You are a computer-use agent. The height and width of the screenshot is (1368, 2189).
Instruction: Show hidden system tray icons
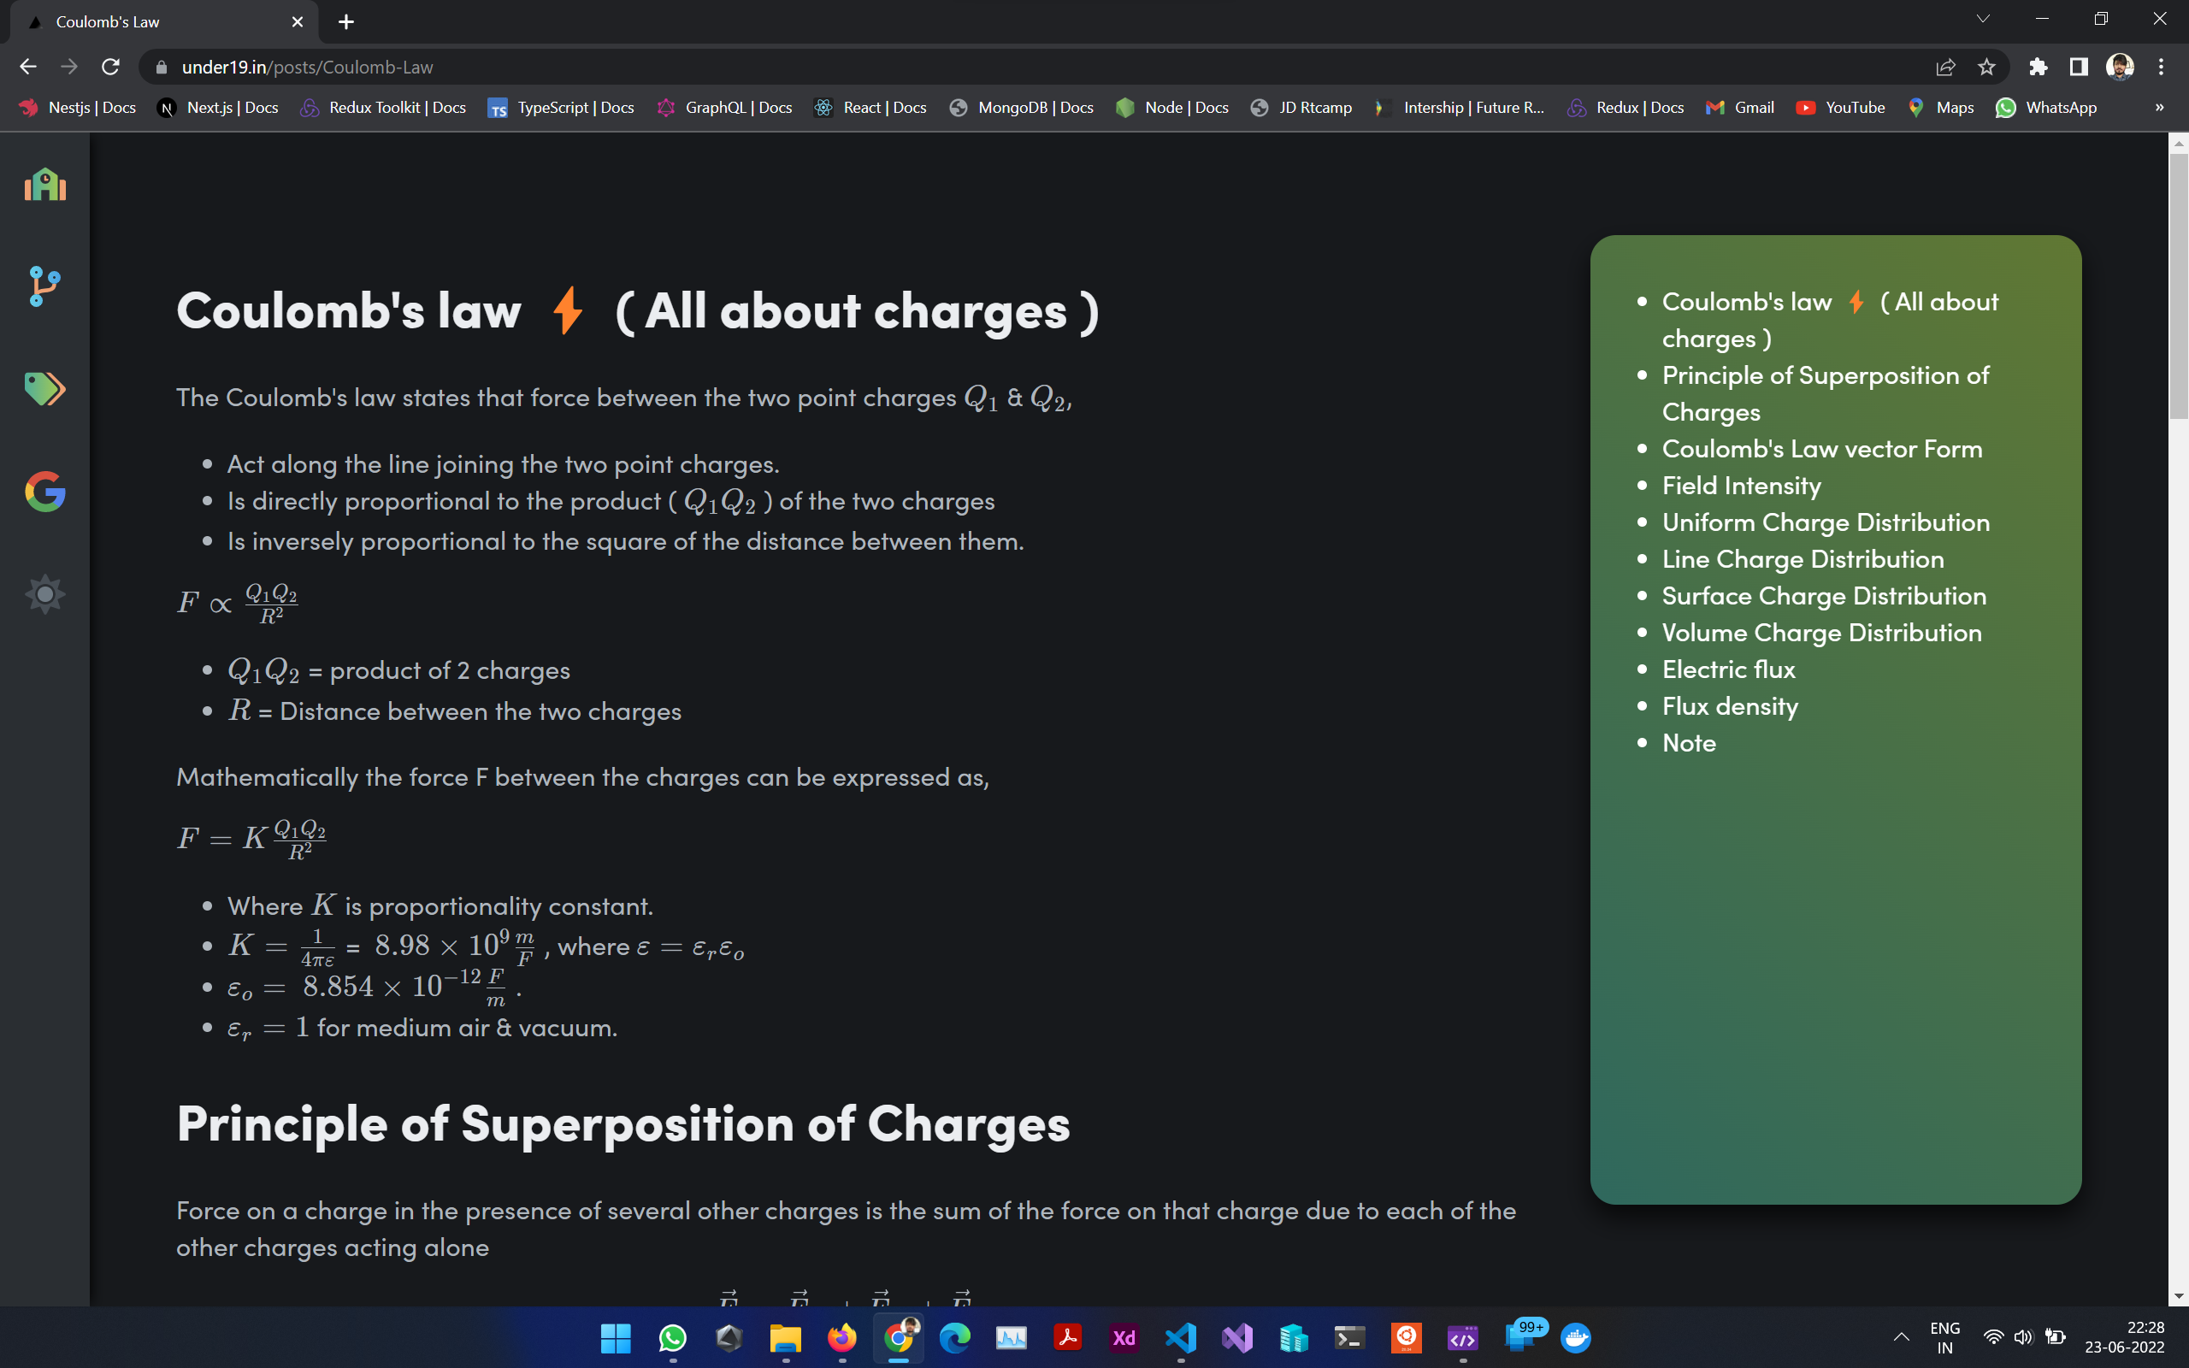1902,1337
